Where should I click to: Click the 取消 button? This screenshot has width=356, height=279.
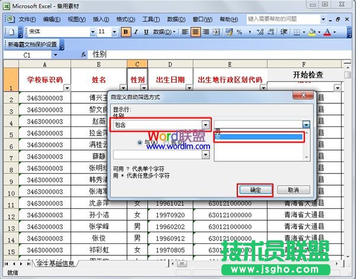(293, 190)
